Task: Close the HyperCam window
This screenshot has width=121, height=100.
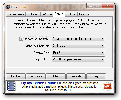Action: [x=107, y=6]
